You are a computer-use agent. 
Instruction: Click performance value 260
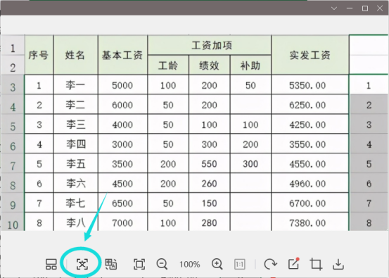210,183
